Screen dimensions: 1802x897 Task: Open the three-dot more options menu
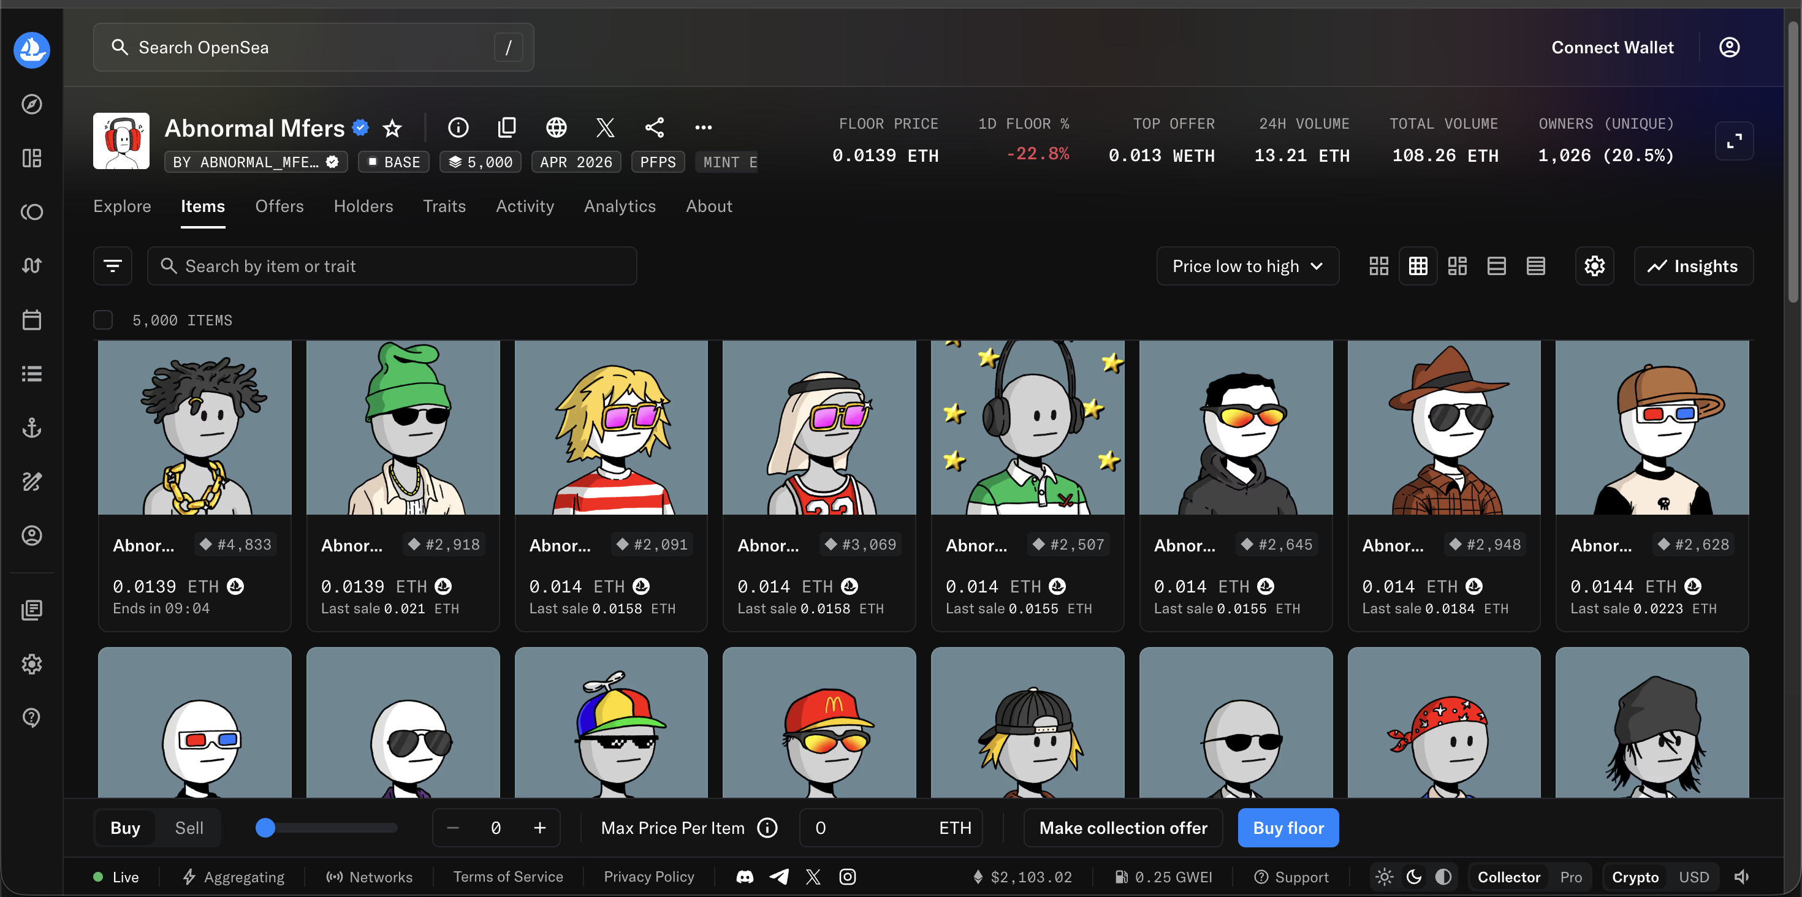(704, 127)
